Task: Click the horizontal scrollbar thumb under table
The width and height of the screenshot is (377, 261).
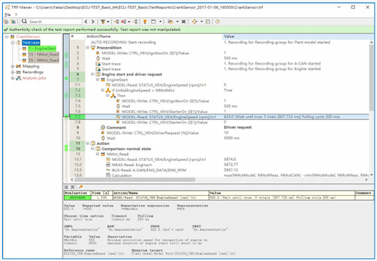Action: coord(135,180)
